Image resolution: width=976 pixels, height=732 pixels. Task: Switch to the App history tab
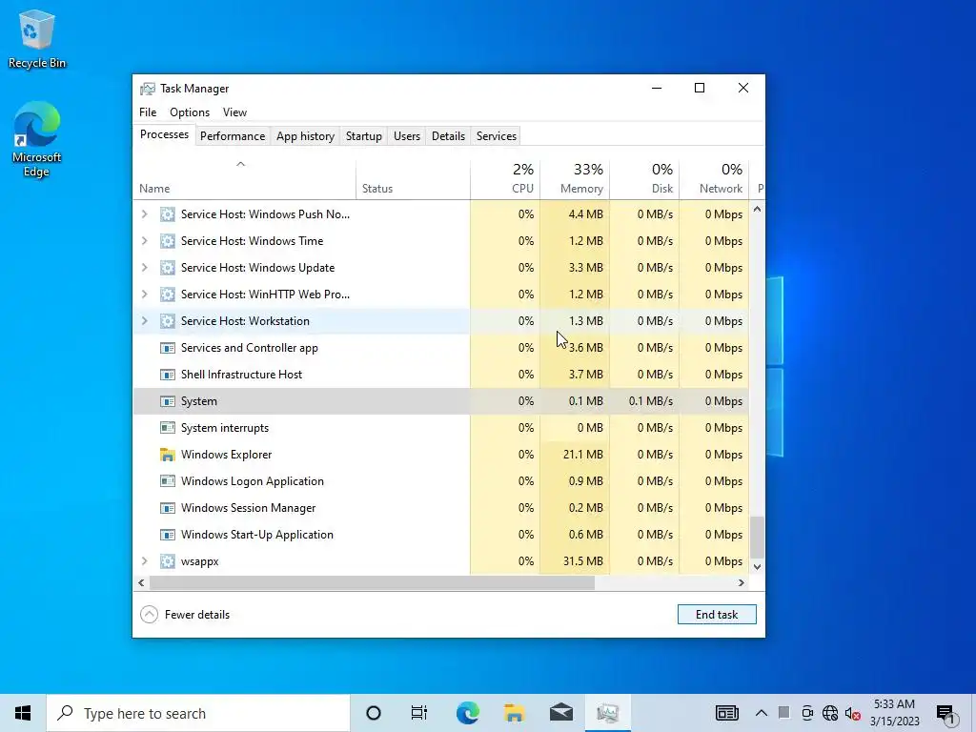pyautogui.click(x=305, y=136)
